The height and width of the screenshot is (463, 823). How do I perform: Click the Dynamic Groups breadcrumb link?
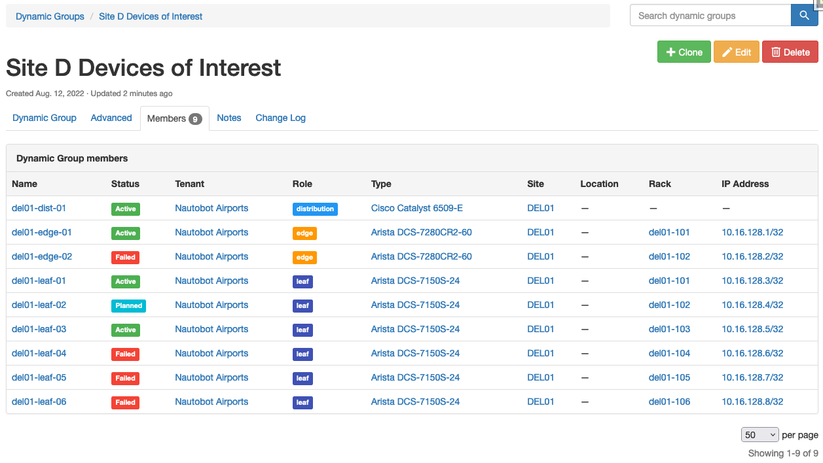click(x=50, y=16)
